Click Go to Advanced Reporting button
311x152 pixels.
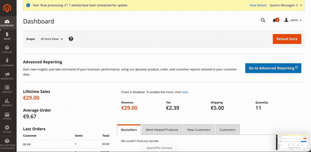tap(273, 68)
